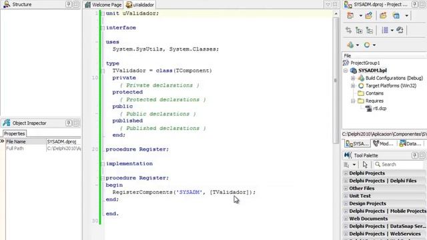The height and width of the screenshot is (240, 427).
Task: Click the target platform toolbar icon
Action: pos(367,45)
